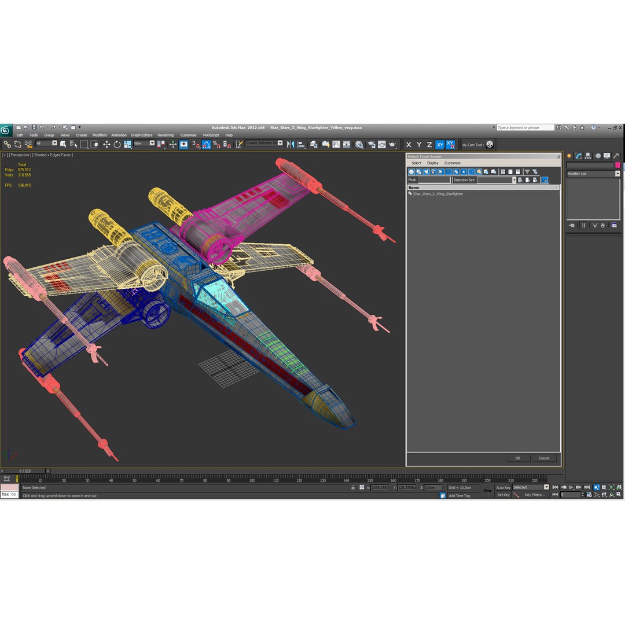This screenshot has width=625, height=625.
Task: Click OK in Select From Scene
Action: pos(518,458)
